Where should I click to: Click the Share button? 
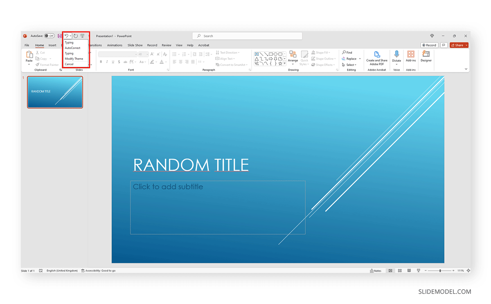coord(458,45)
